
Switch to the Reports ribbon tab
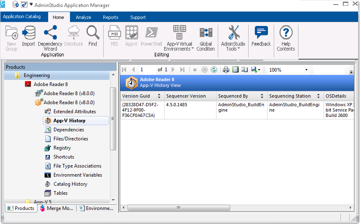(x=110, y=17)
